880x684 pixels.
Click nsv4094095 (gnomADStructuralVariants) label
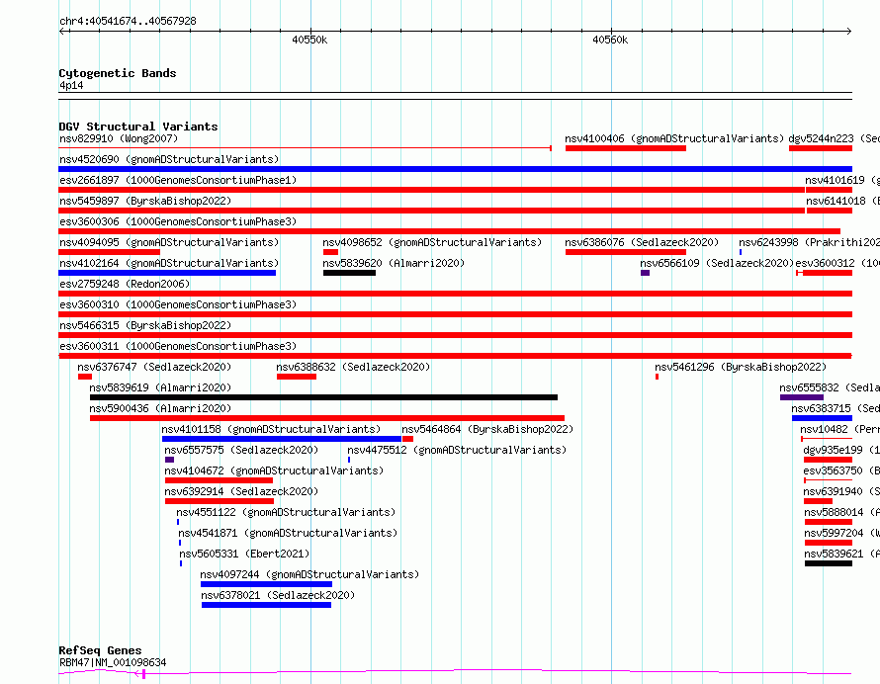[169, 242]
